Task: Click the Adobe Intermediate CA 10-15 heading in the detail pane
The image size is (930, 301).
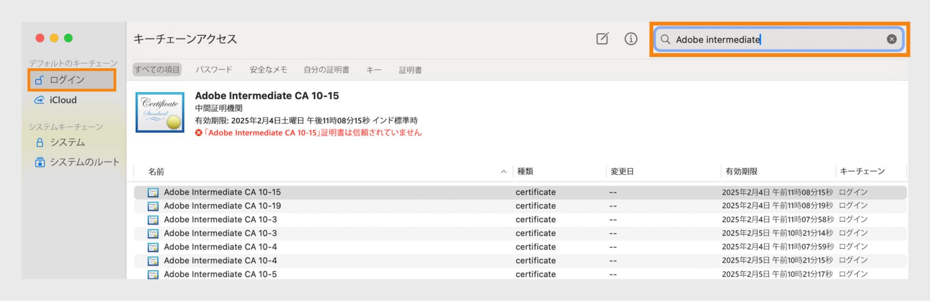Action: point(267,95)
